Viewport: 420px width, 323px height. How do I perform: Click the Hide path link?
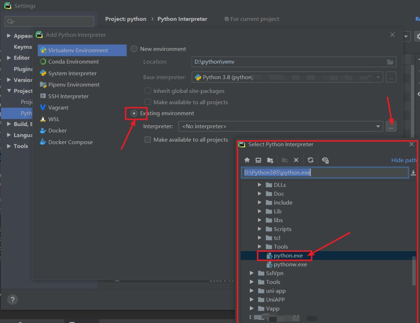[404, 160]
